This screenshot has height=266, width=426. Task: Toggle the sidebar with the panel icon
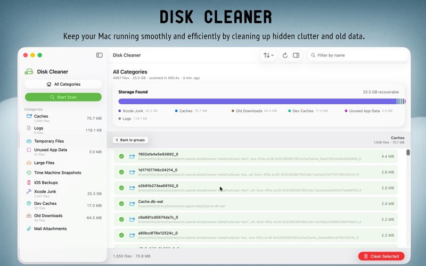[x=100, y=55]
